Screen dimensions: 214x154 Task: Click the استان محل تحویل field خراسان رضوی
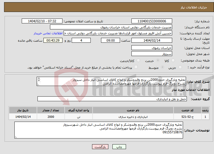pos(152,48)
